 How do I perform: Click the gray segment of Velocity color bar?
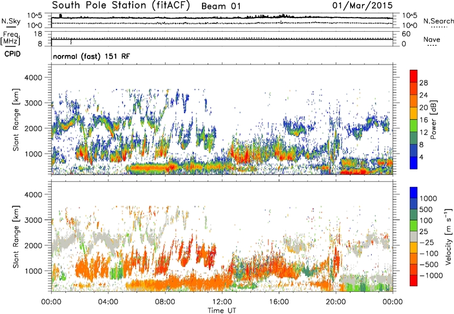414,237
